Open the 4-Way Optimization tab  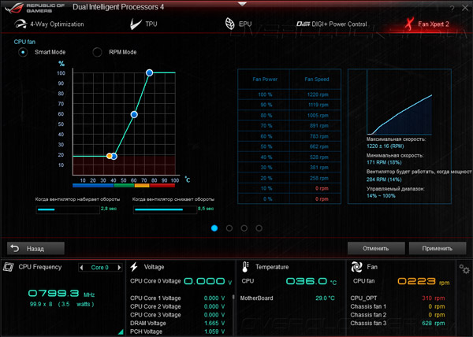tap(49, 24)
